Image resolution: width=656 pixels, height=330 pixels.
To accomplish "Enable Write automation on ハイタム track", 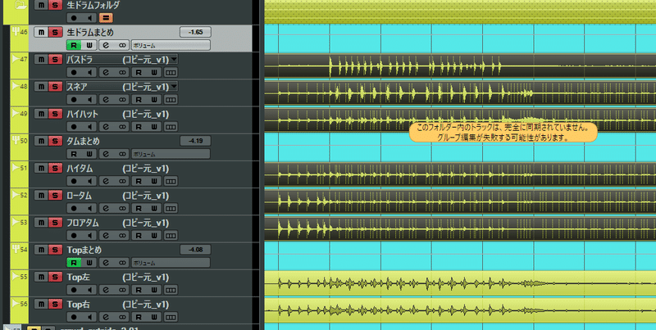I will click(x=154, y=181).
